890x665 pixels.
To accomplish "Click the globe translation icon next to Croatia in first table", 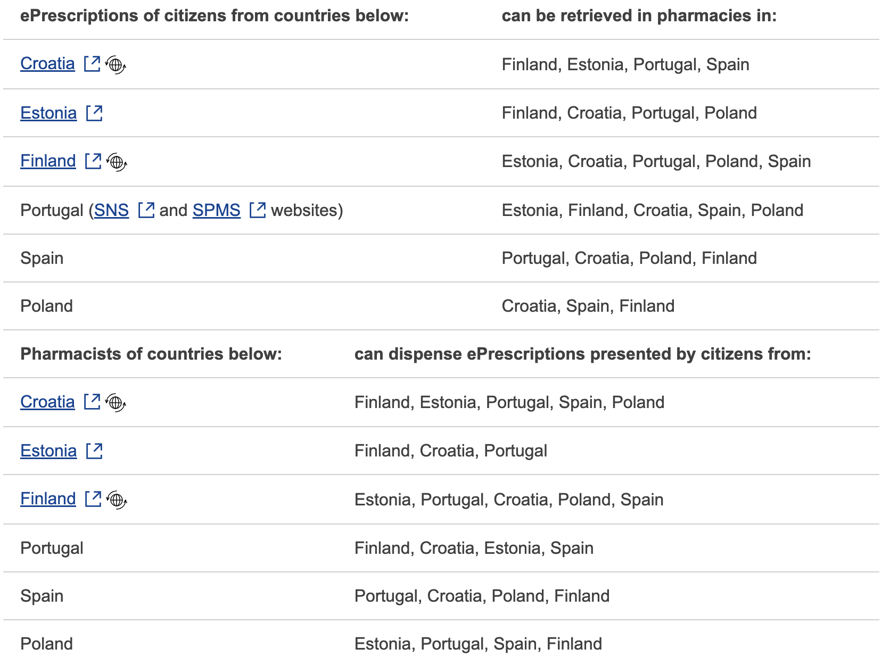I will [116, 65].
